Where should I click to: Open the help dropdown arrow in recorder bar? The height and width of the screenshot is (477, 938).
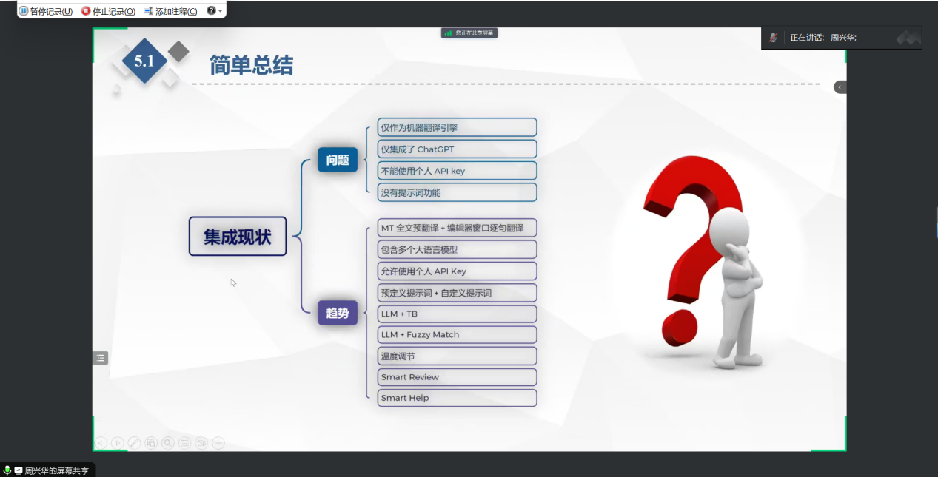tap(220, 11)
